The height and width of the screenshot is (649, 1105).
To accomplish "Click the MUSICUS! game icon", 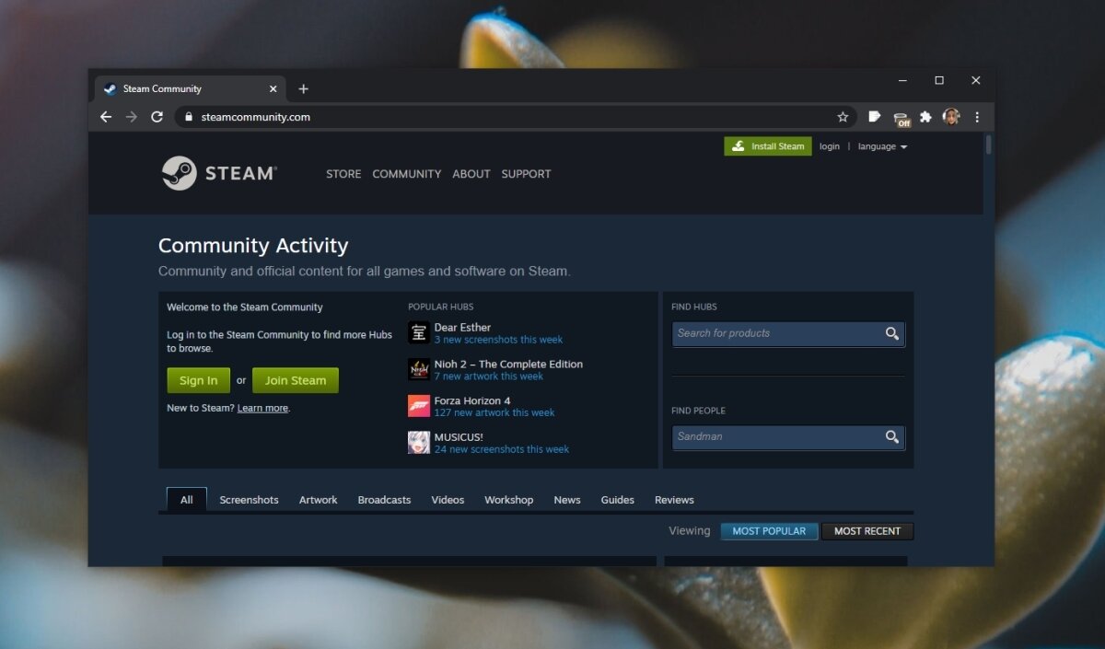I will (418, 443).
